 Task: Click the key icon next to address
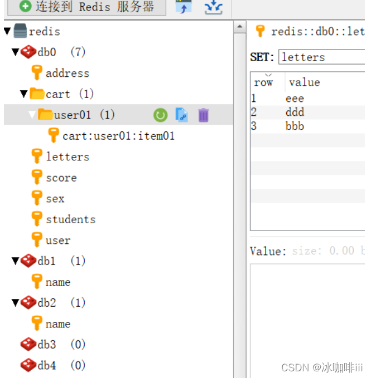[37, 72]
